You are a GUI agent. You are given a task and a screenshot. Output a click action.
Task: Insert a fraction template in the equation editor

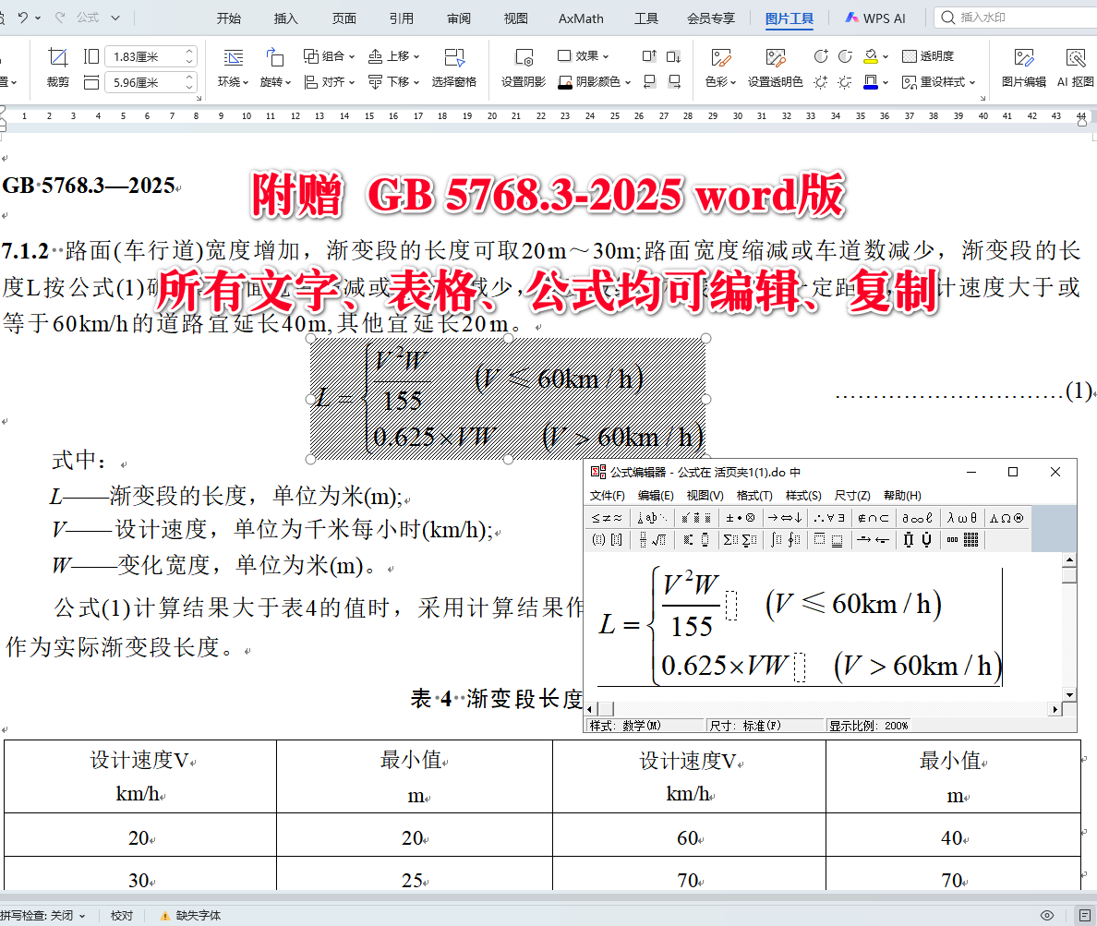tap(643, 539)
